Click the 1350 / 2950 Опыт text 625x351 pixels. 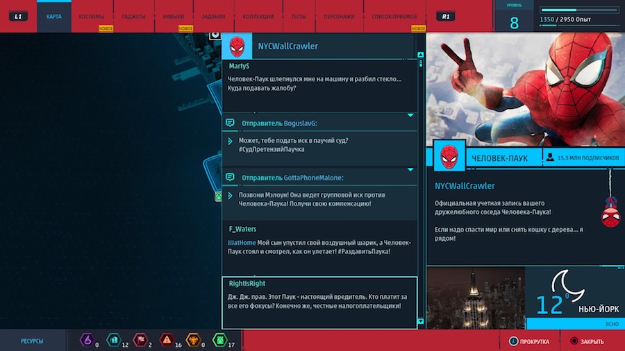pyautogui.click(x=565, y=19)
